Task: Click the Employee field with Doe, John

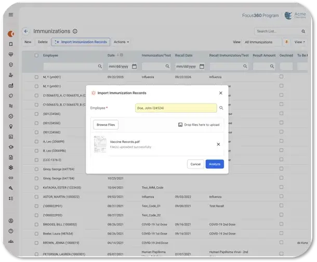Action: click(176, 108)
